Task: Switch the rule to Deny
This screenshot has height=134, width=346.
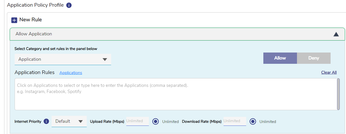Action: pos(313,58)
